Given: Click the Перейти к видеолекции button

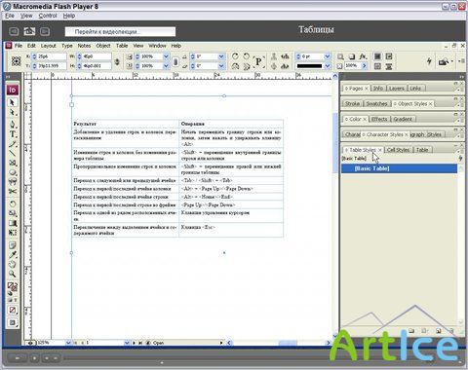Looking at the screenshot, I should click(x=120, y=32).
